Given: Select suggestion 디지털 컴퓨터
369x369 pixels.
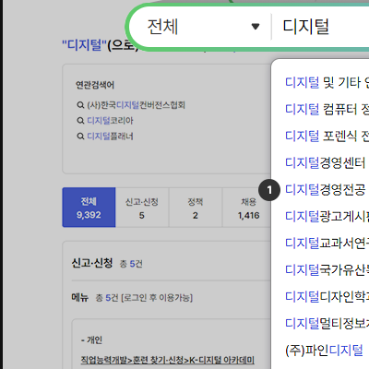Looking at the screenshot, I should point(327,109).
